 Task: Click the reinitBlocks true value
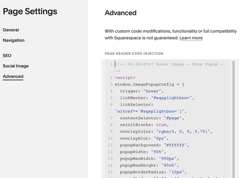pos(161,125)
